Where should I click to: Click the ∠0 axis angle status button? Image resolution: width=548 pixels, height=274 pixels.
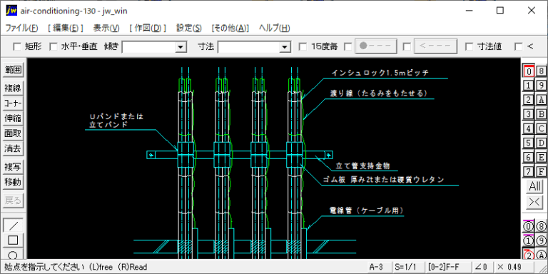[x=482, y=267]
